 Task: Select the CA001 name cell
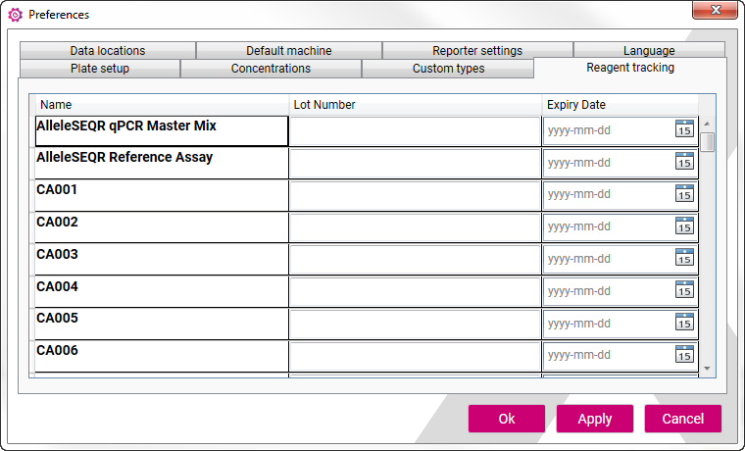pyautogui.click(x=162, y=195)
